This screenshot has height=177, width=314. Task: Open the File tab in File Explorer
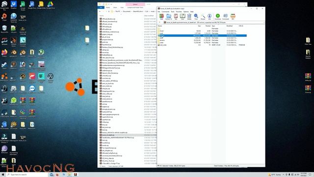(101, 7)
